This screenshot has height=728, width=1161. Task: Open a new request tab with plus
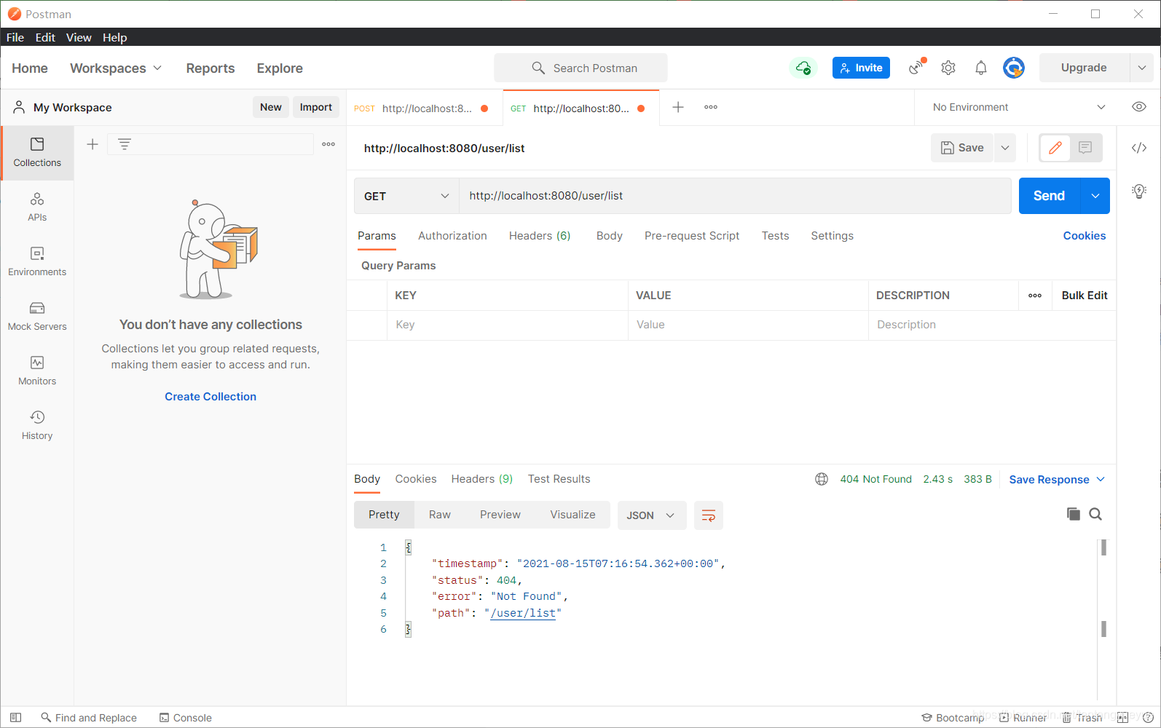coord(678,107)
